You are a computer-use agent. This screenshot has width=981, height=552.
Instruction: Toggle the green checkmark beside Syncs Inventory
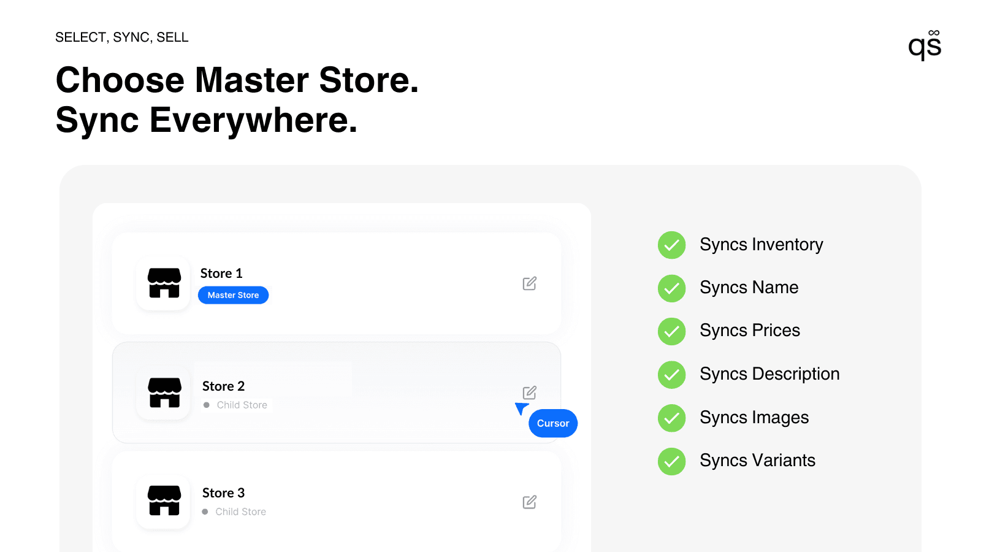(671, 245)
